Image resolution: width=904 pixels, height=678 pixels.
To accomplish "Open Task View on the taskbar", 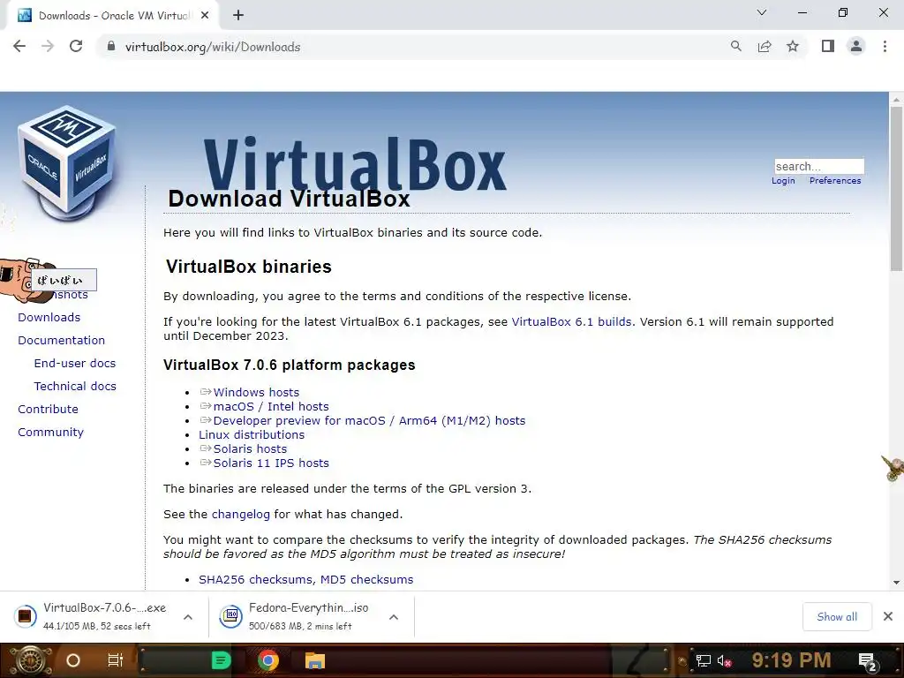I will pyautogui.click(x=116, y=660).
